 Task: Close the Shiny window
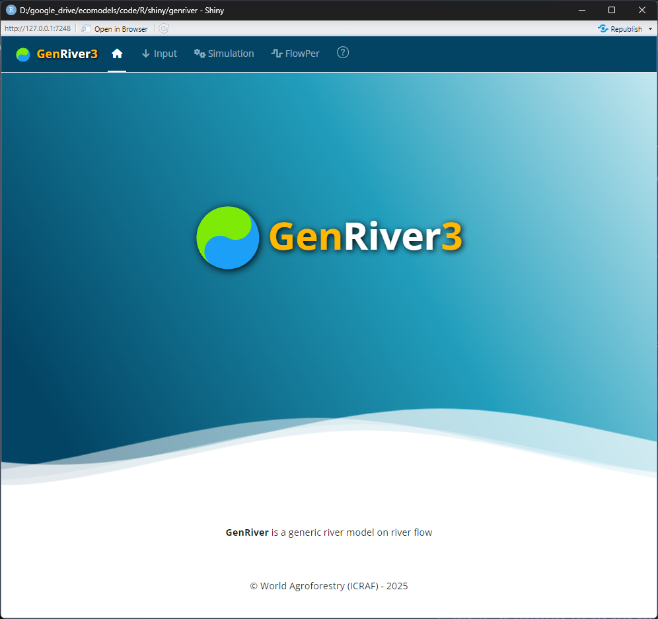pos(642,10)
